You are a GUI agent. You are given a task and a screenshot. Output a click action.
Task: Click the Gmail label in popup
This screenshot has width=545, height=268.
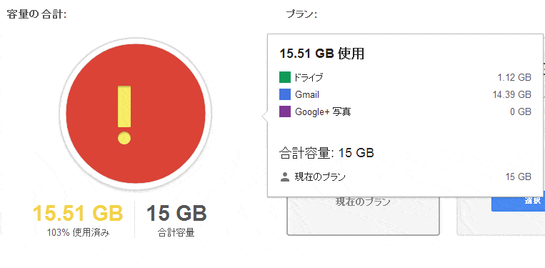307,94
